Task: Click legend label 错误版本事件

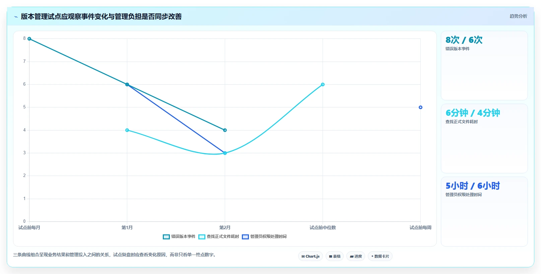Action: [x=183, y=237]
